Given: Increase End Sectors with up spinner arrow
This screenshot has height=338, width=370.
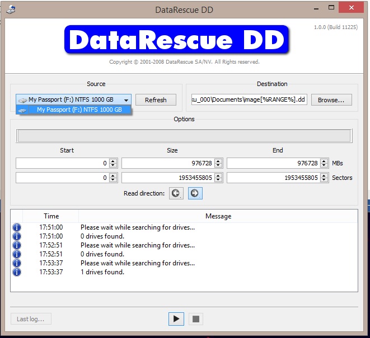Looking at the screenshot, I should (324, 175).
